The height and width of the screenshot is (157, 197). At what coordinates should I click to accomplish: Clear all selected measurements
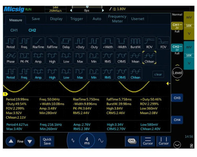coord(158,74)
